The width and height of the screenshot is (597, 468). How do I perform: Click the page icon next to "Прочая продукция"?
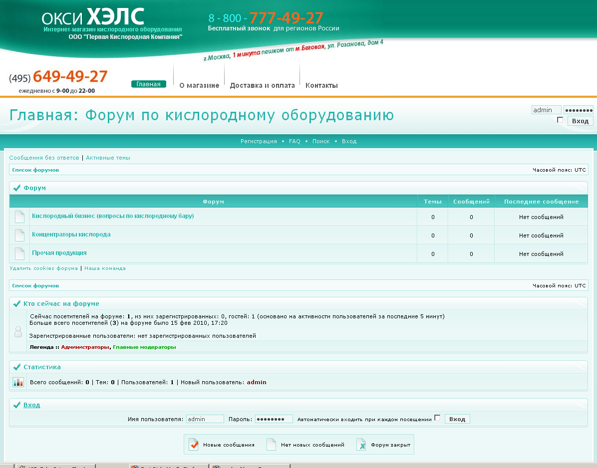pyautogui.click(x=18, y=253)
